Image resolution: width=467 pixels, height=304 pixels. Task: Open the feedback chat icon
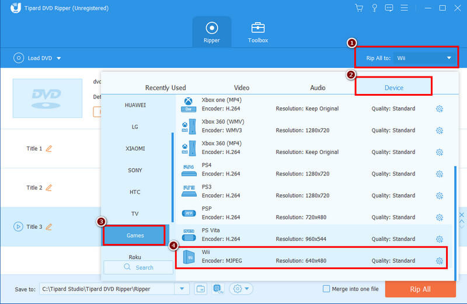[x=389, y=8]
